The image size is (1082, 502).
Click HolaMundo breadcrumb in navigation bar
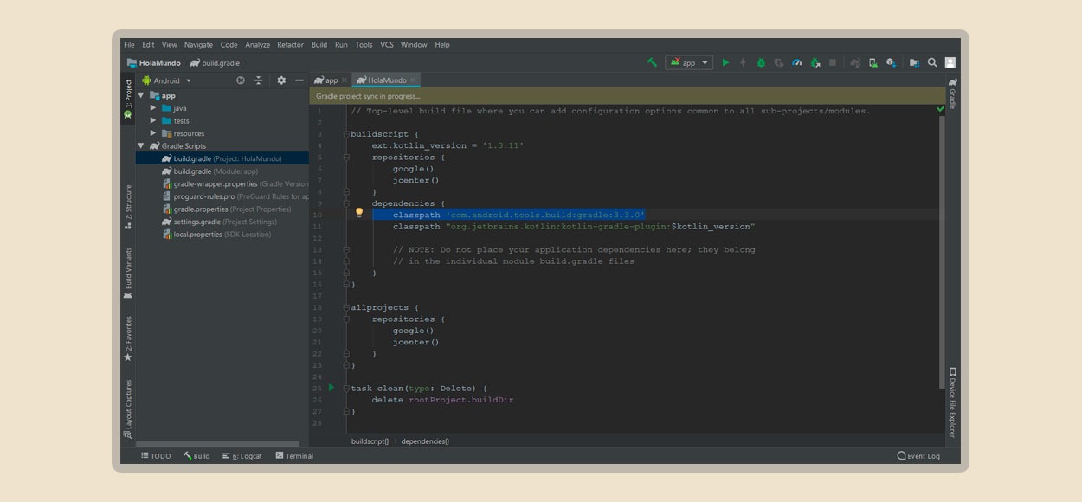(152, 63)
